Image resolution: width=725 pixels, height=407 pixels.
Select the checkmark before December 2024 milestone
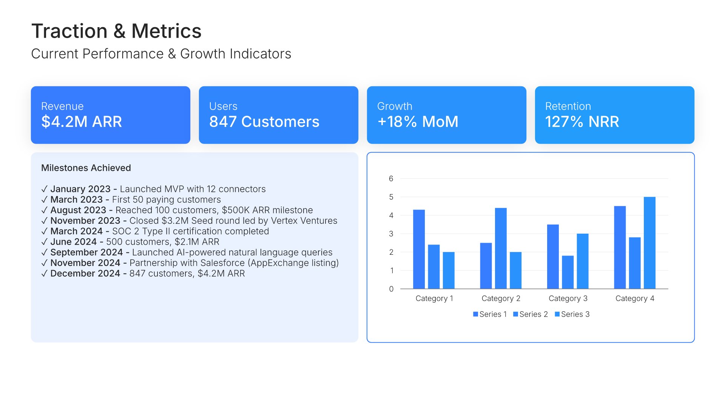pyautogui.click(x=45, y=274)
